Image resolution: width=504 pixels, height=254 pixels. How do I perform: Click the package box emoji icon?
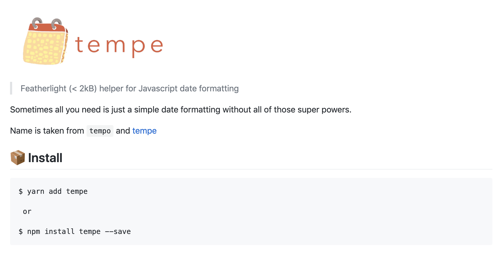click(x=17, y=158)
